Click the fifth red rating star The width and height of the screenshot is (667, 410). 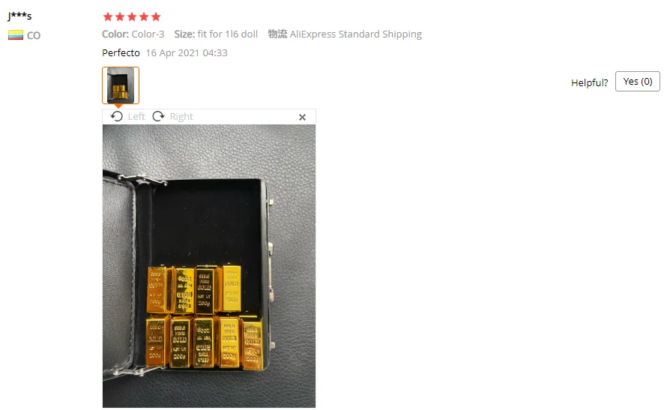(x=156, y=16)
